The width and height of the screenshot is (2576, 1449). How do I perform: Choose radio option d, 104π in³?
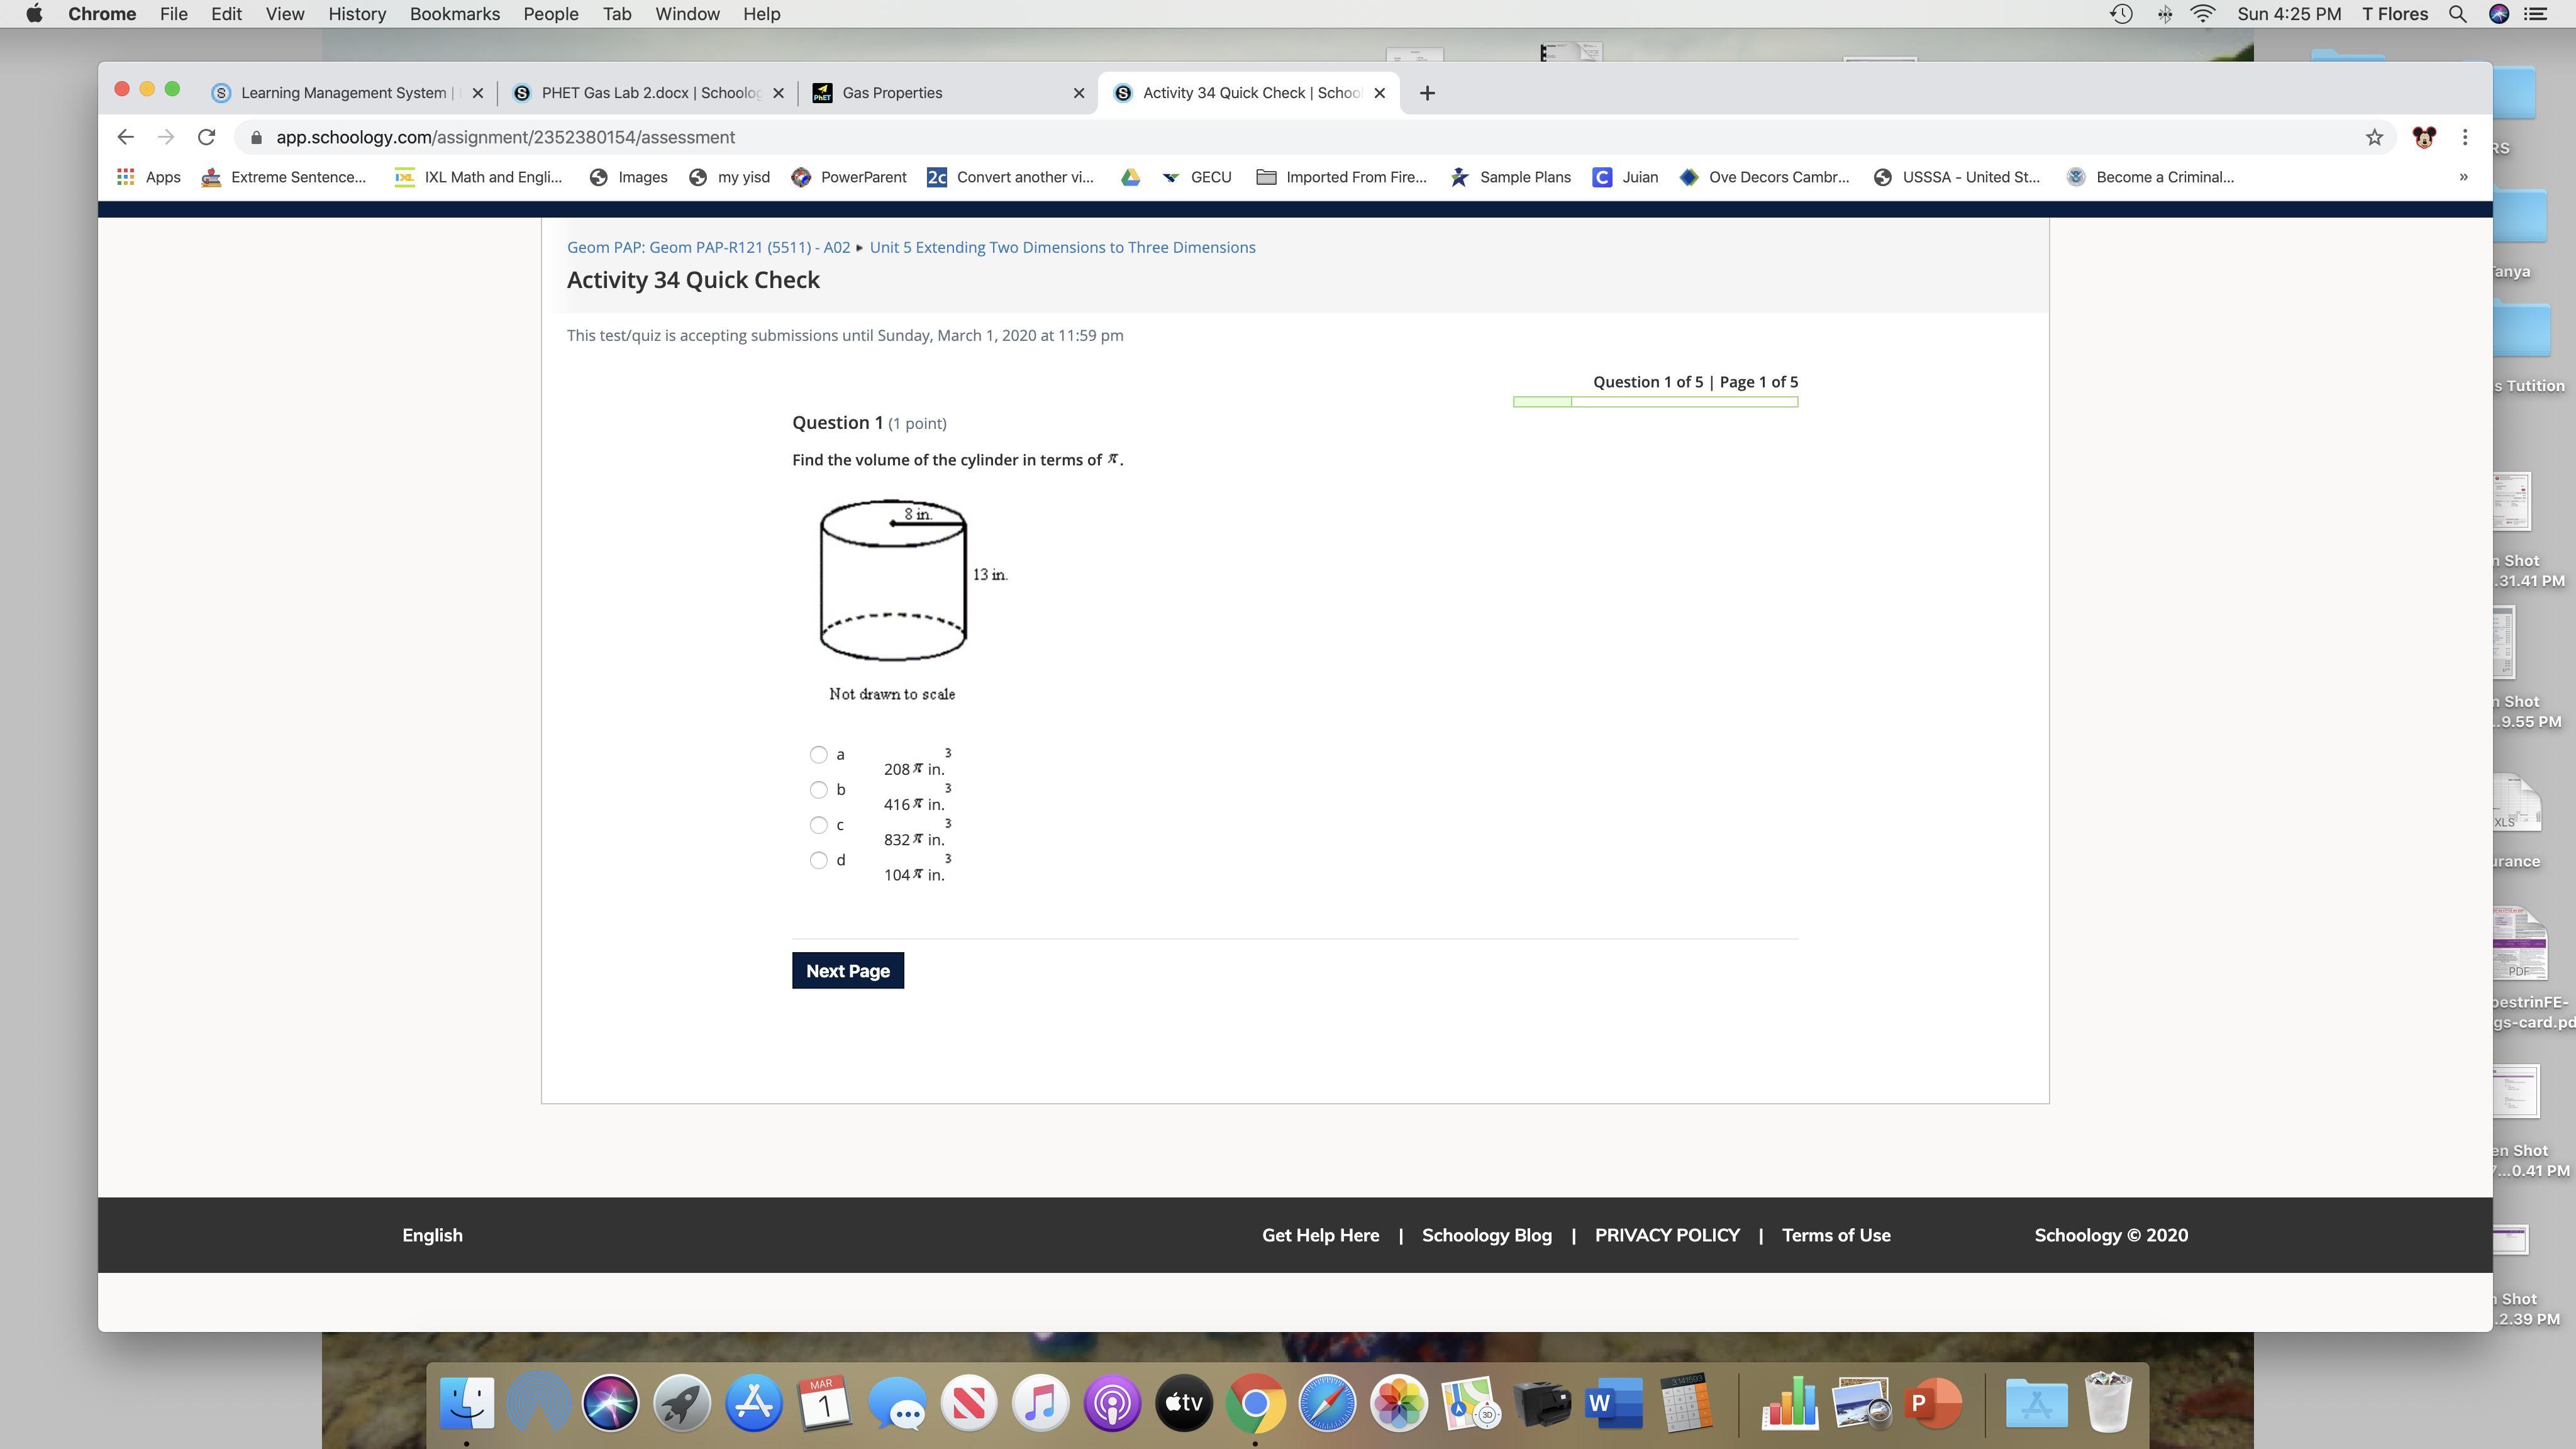[818, 860]
